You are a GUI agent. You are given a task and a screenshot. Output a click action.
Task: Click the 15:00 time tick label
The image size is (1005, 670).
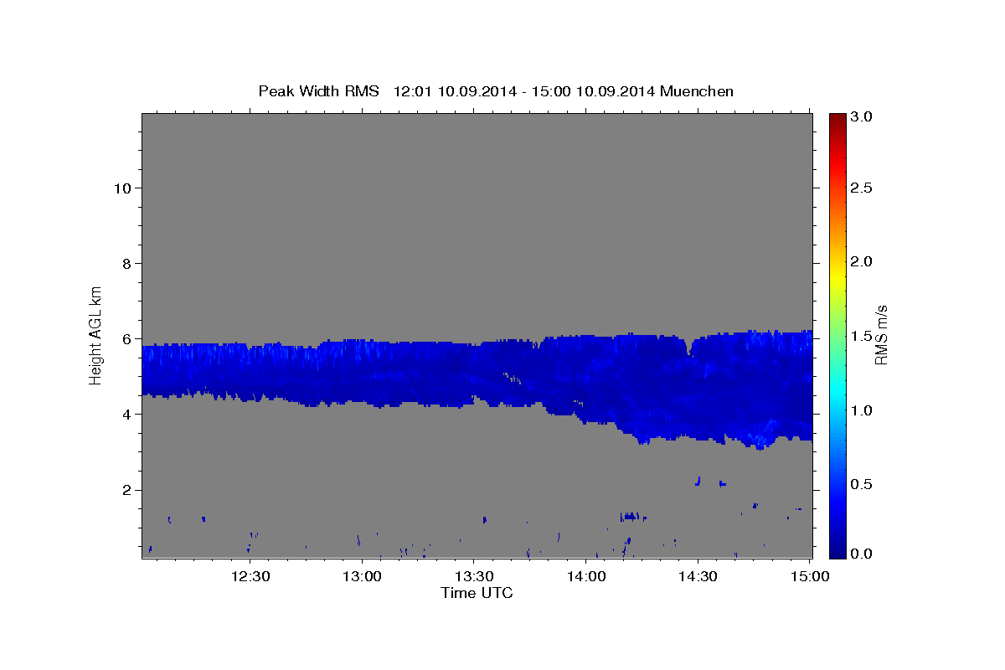pos(809,576)
